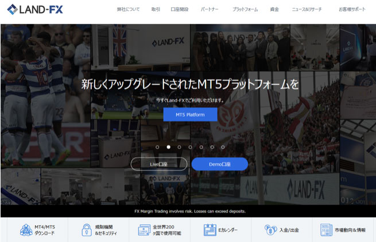The image size is (376, 242).
Task: Select the first carousel slide dot
Action: (x=157, y=147)
